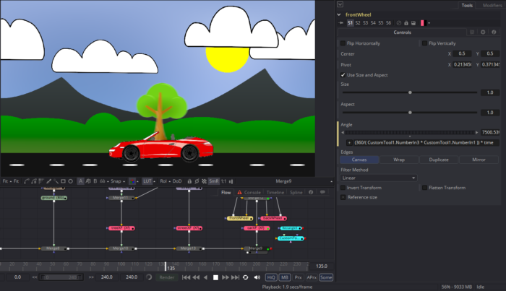The width and height of the screenshot is (506, 291).
Task: Select the polyline tool in viewer toolbar
Action: 26,181
